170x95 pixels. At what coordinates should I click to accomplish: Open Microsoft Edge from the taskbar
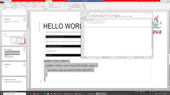pos(45,94)
